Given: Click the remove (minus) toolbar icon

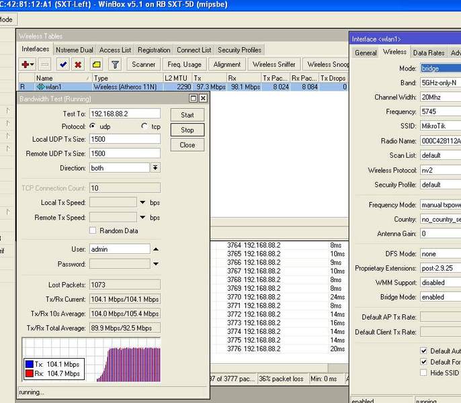Looking at the screenshot, I should [44, 64].
